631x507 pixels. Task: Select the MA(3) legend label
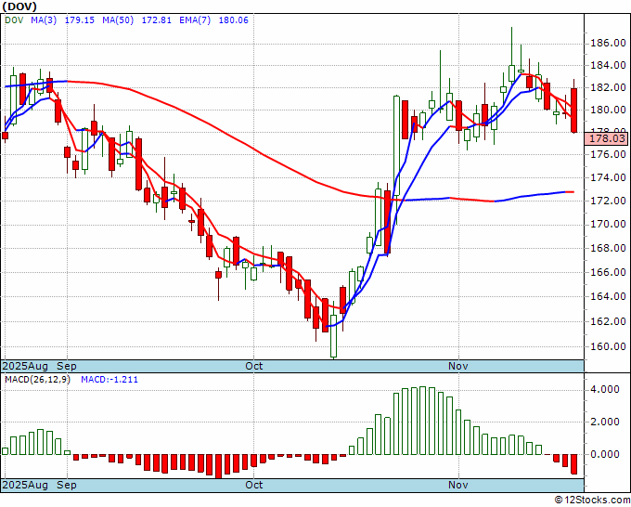[x=44, y=20]
